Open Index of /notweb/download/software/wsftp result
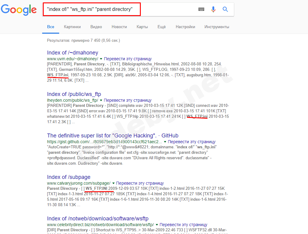 [x=98, y=219]
